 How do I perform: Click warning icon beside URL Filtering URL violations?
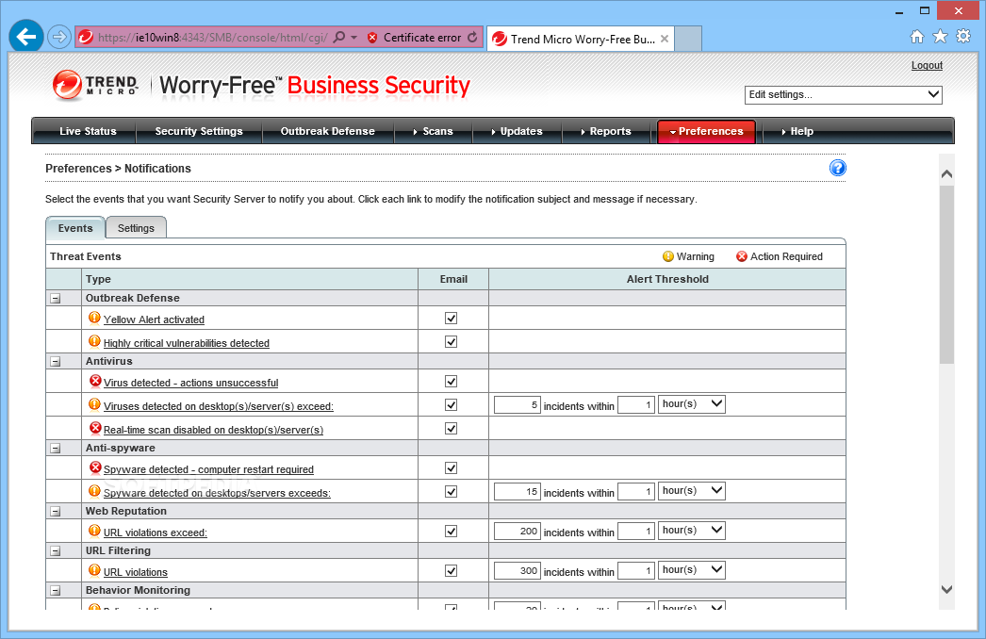pos(94,570)
